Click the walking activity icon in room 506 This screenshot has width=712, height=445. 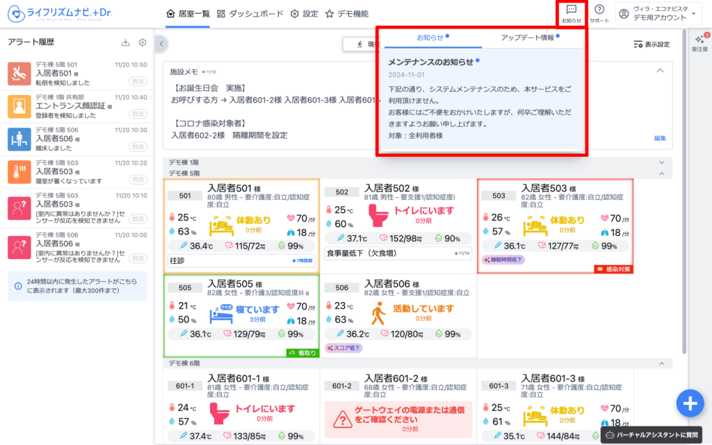pos(378,314)
